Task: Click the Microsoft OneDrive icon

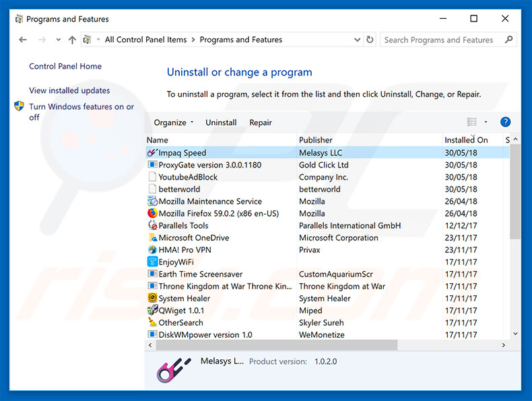Action: pos(152,238)
